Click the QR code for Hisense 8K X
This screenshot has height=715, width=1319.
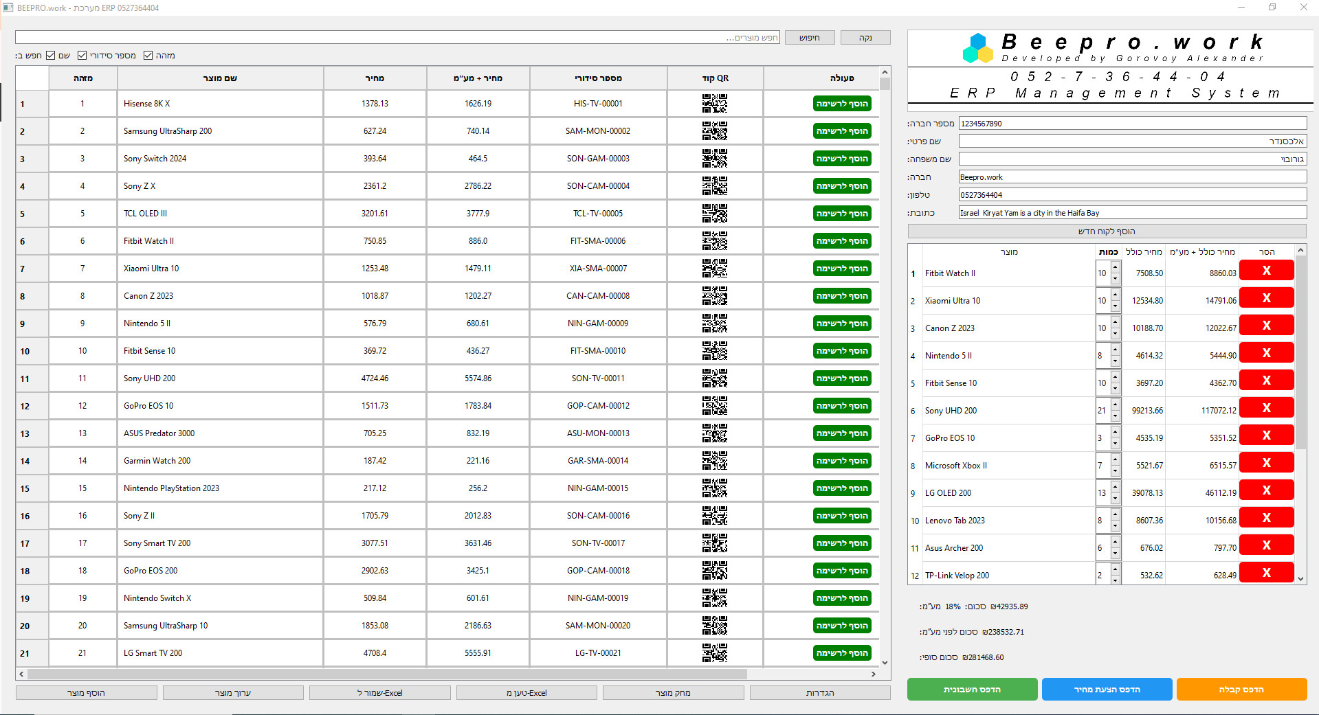(x=714, y=104)
